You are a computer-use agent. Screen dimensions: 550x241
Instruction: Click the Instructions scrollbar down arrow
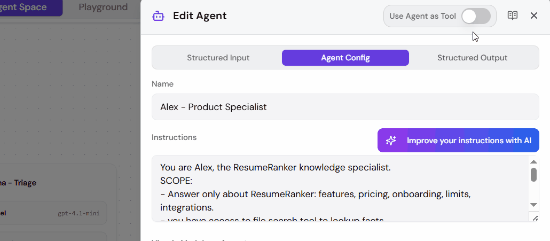pyautogui.click(x=533, y=205)
